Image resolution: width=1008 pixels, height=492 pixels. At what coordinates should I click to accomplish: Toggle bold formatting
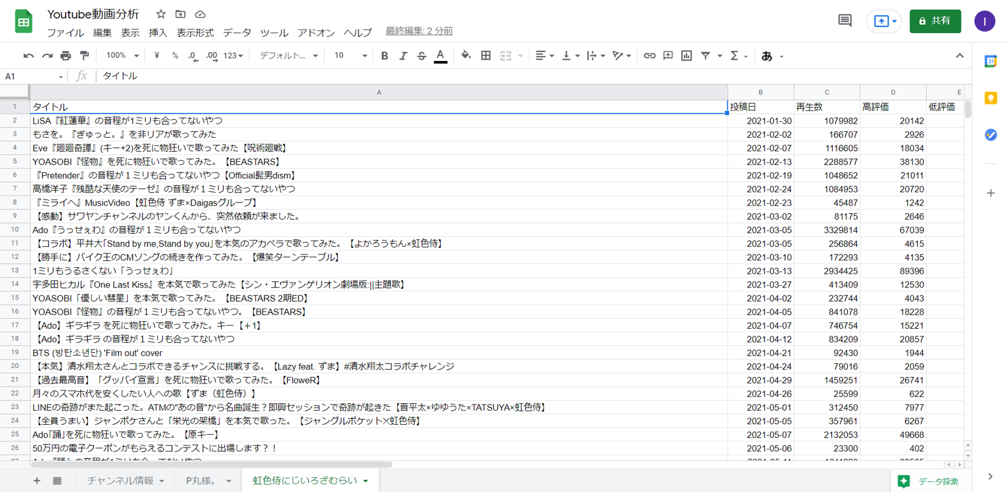[x=385, y=56]
